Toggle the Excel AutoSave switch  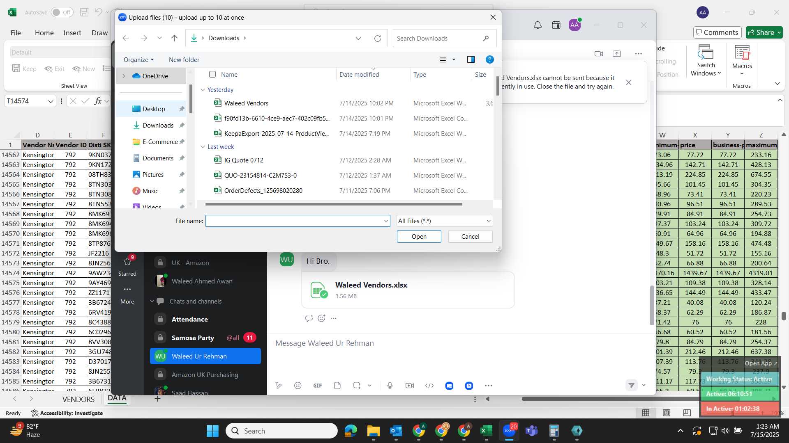tap(62, 12)
